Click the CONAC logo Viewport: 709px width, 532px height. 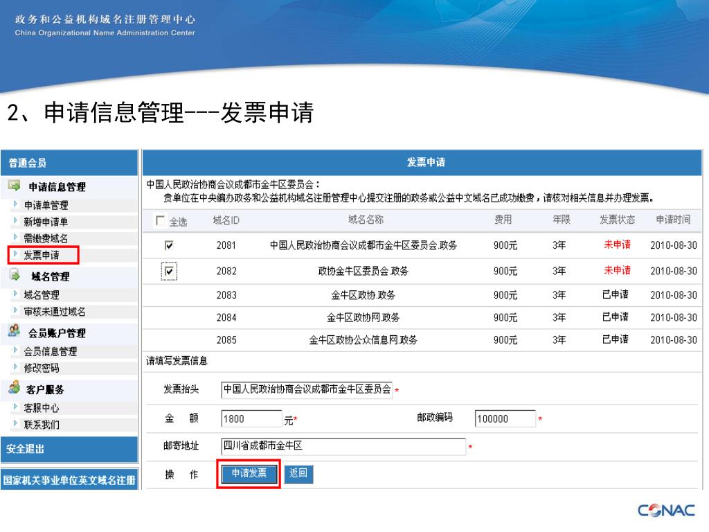pyautogui.click(x=665, y=511)
